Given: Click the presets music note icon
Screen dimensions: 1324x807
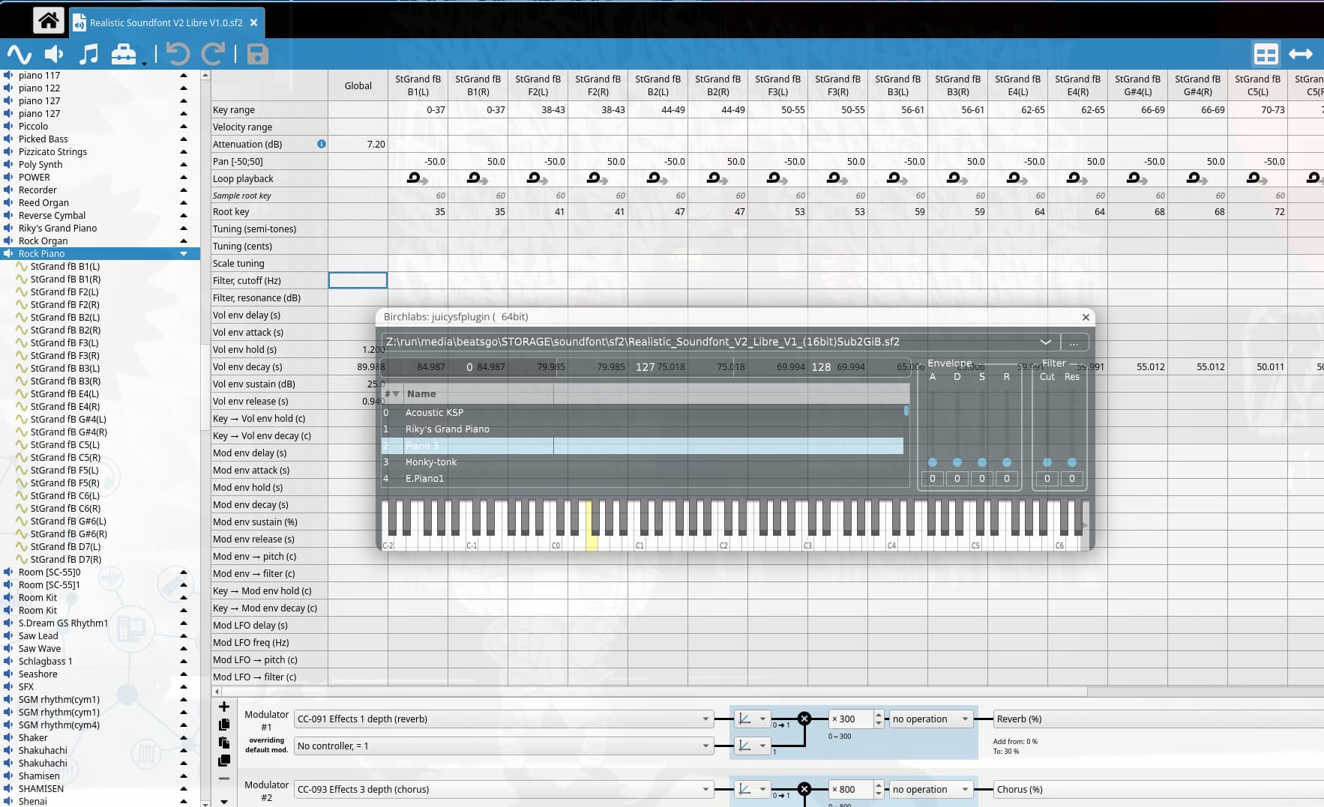Looking at the screenshot, I should click(x=88, y=54).
